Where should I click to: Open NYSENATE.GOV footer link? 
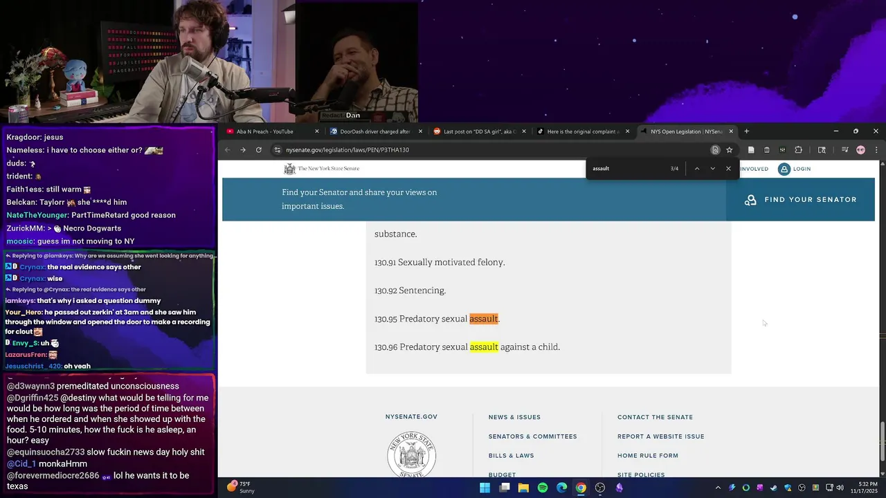pyautogui.click(x=411, y=417)
